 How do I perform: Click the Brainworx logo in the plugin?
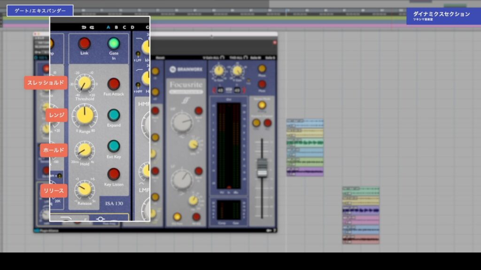186,69
